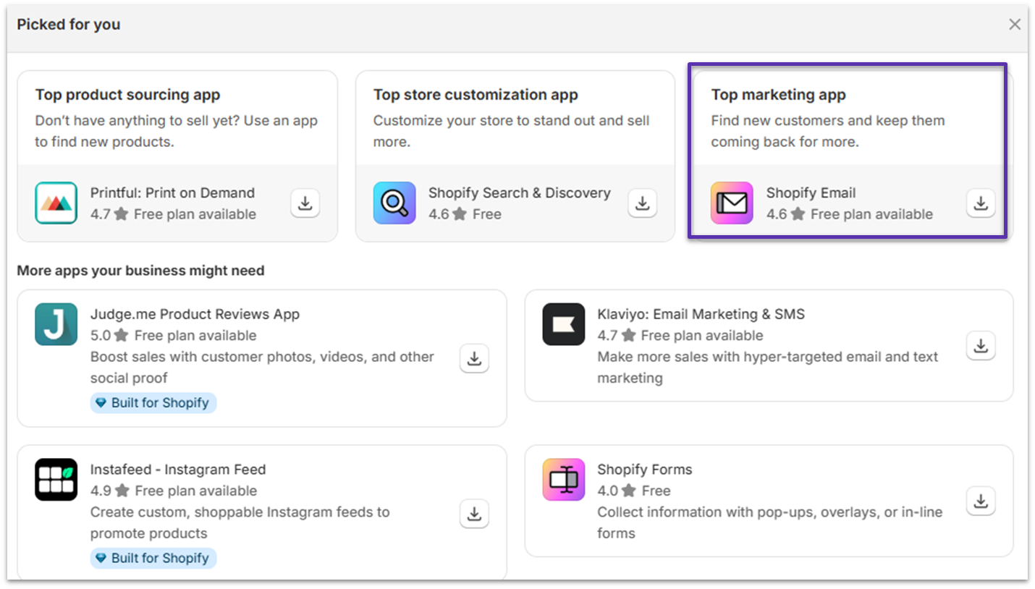Install Shopify Forms via download icon

pyautogui.click(x=981, y=501)
